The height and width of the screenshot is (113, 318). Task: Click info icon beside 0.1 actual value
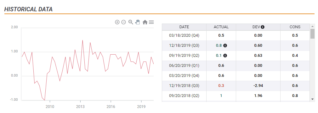(x=225, y=56)
